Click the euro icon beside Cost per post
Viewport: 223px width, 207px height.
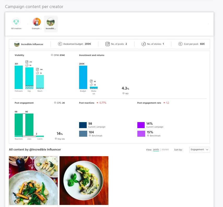180,44
